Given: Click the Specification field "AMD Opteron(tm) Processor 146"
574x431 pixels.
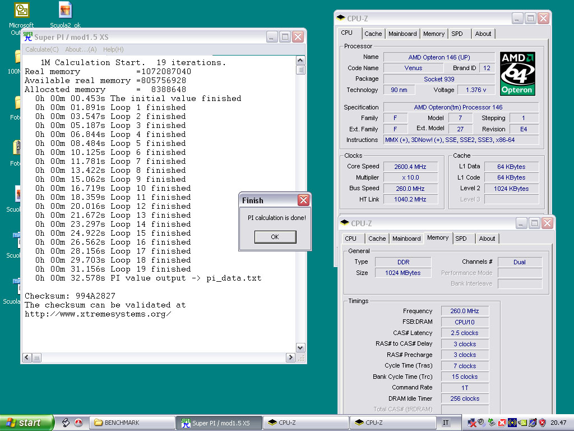Looking at the screenshot, I should (x=461, y=107).
